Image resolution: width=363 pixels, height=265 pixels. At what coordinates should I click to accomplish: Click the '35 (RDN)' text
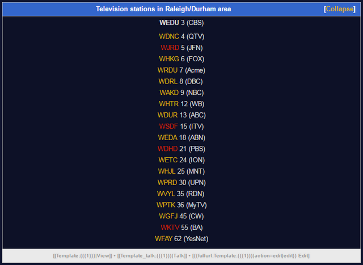(191, 194)
